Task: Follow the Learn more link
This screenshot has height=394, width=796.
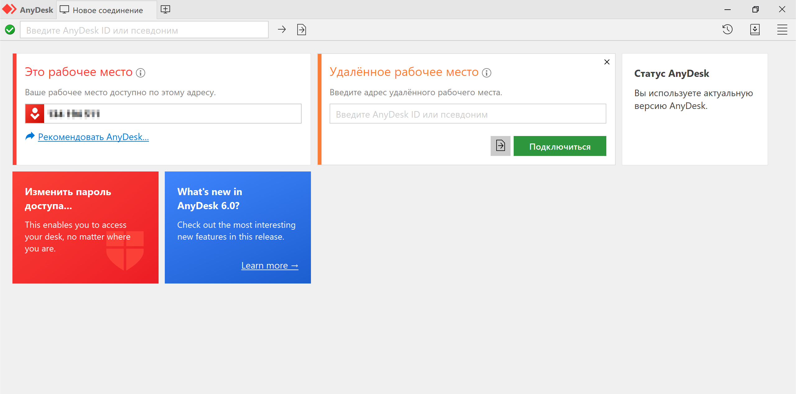Action: click(270, 265)
